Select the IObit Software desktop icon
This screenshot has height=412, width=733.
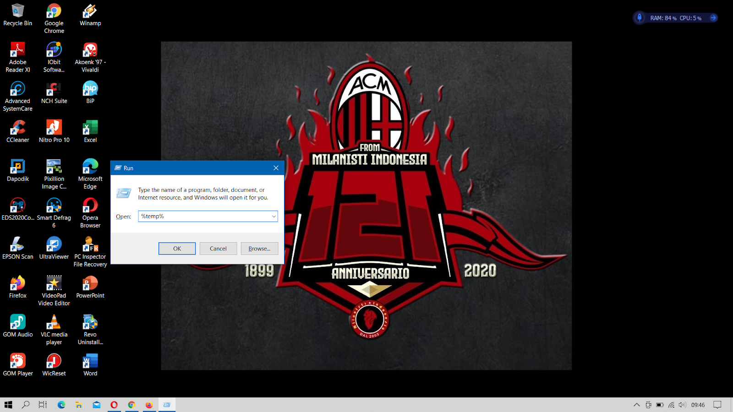(x=54, y=57)
